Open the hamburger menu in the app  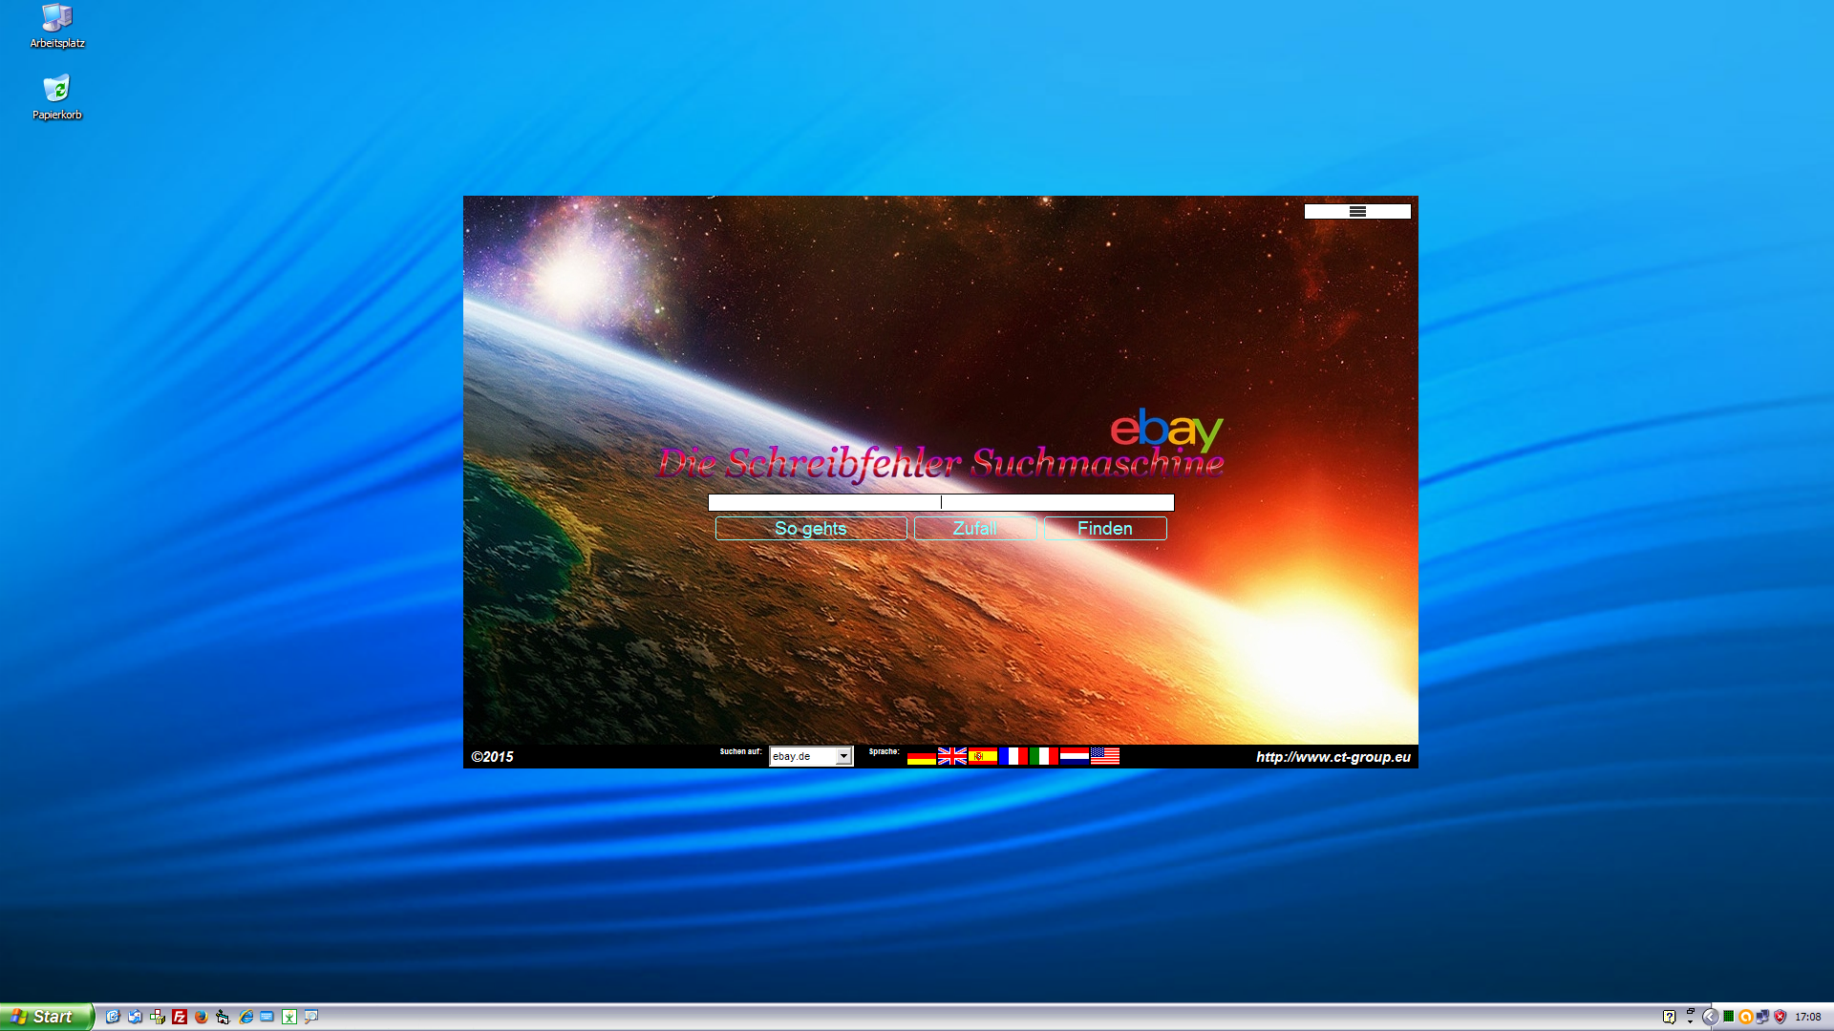tap(1357, 212)
